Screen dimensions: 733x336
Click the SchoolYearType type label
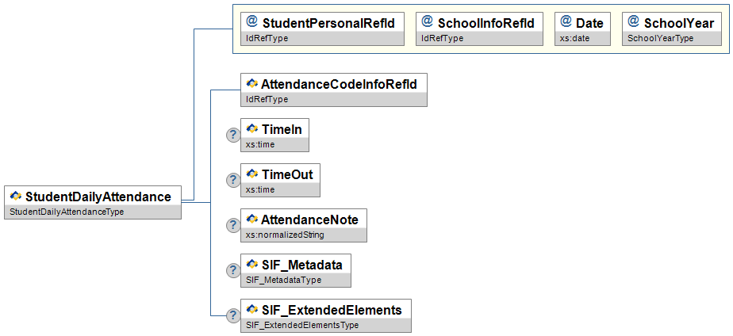[661, 38]
